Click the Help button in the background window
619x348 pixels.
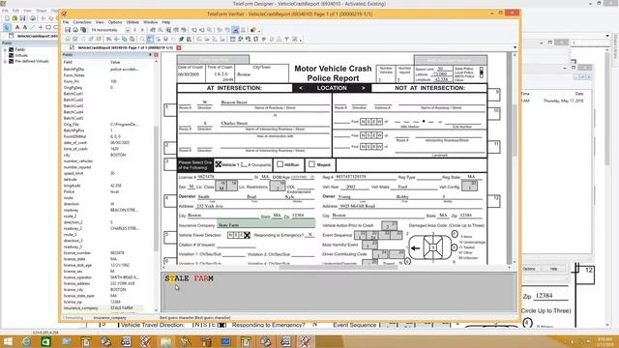553,269
